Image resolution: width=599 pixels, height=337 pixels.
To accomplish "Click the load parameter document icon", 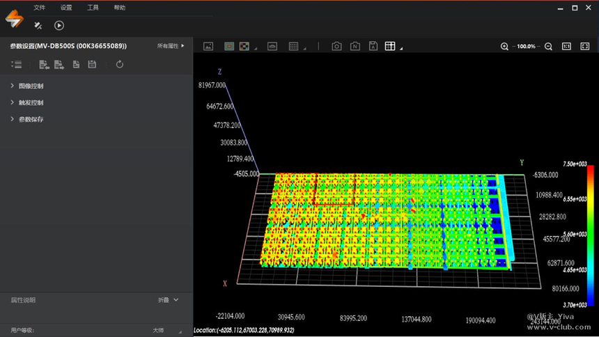I will [76, 65].
